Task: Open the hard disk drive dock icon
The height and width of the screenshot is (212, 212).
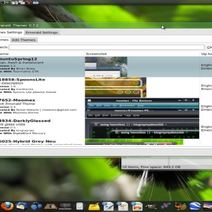Action: 79,206
